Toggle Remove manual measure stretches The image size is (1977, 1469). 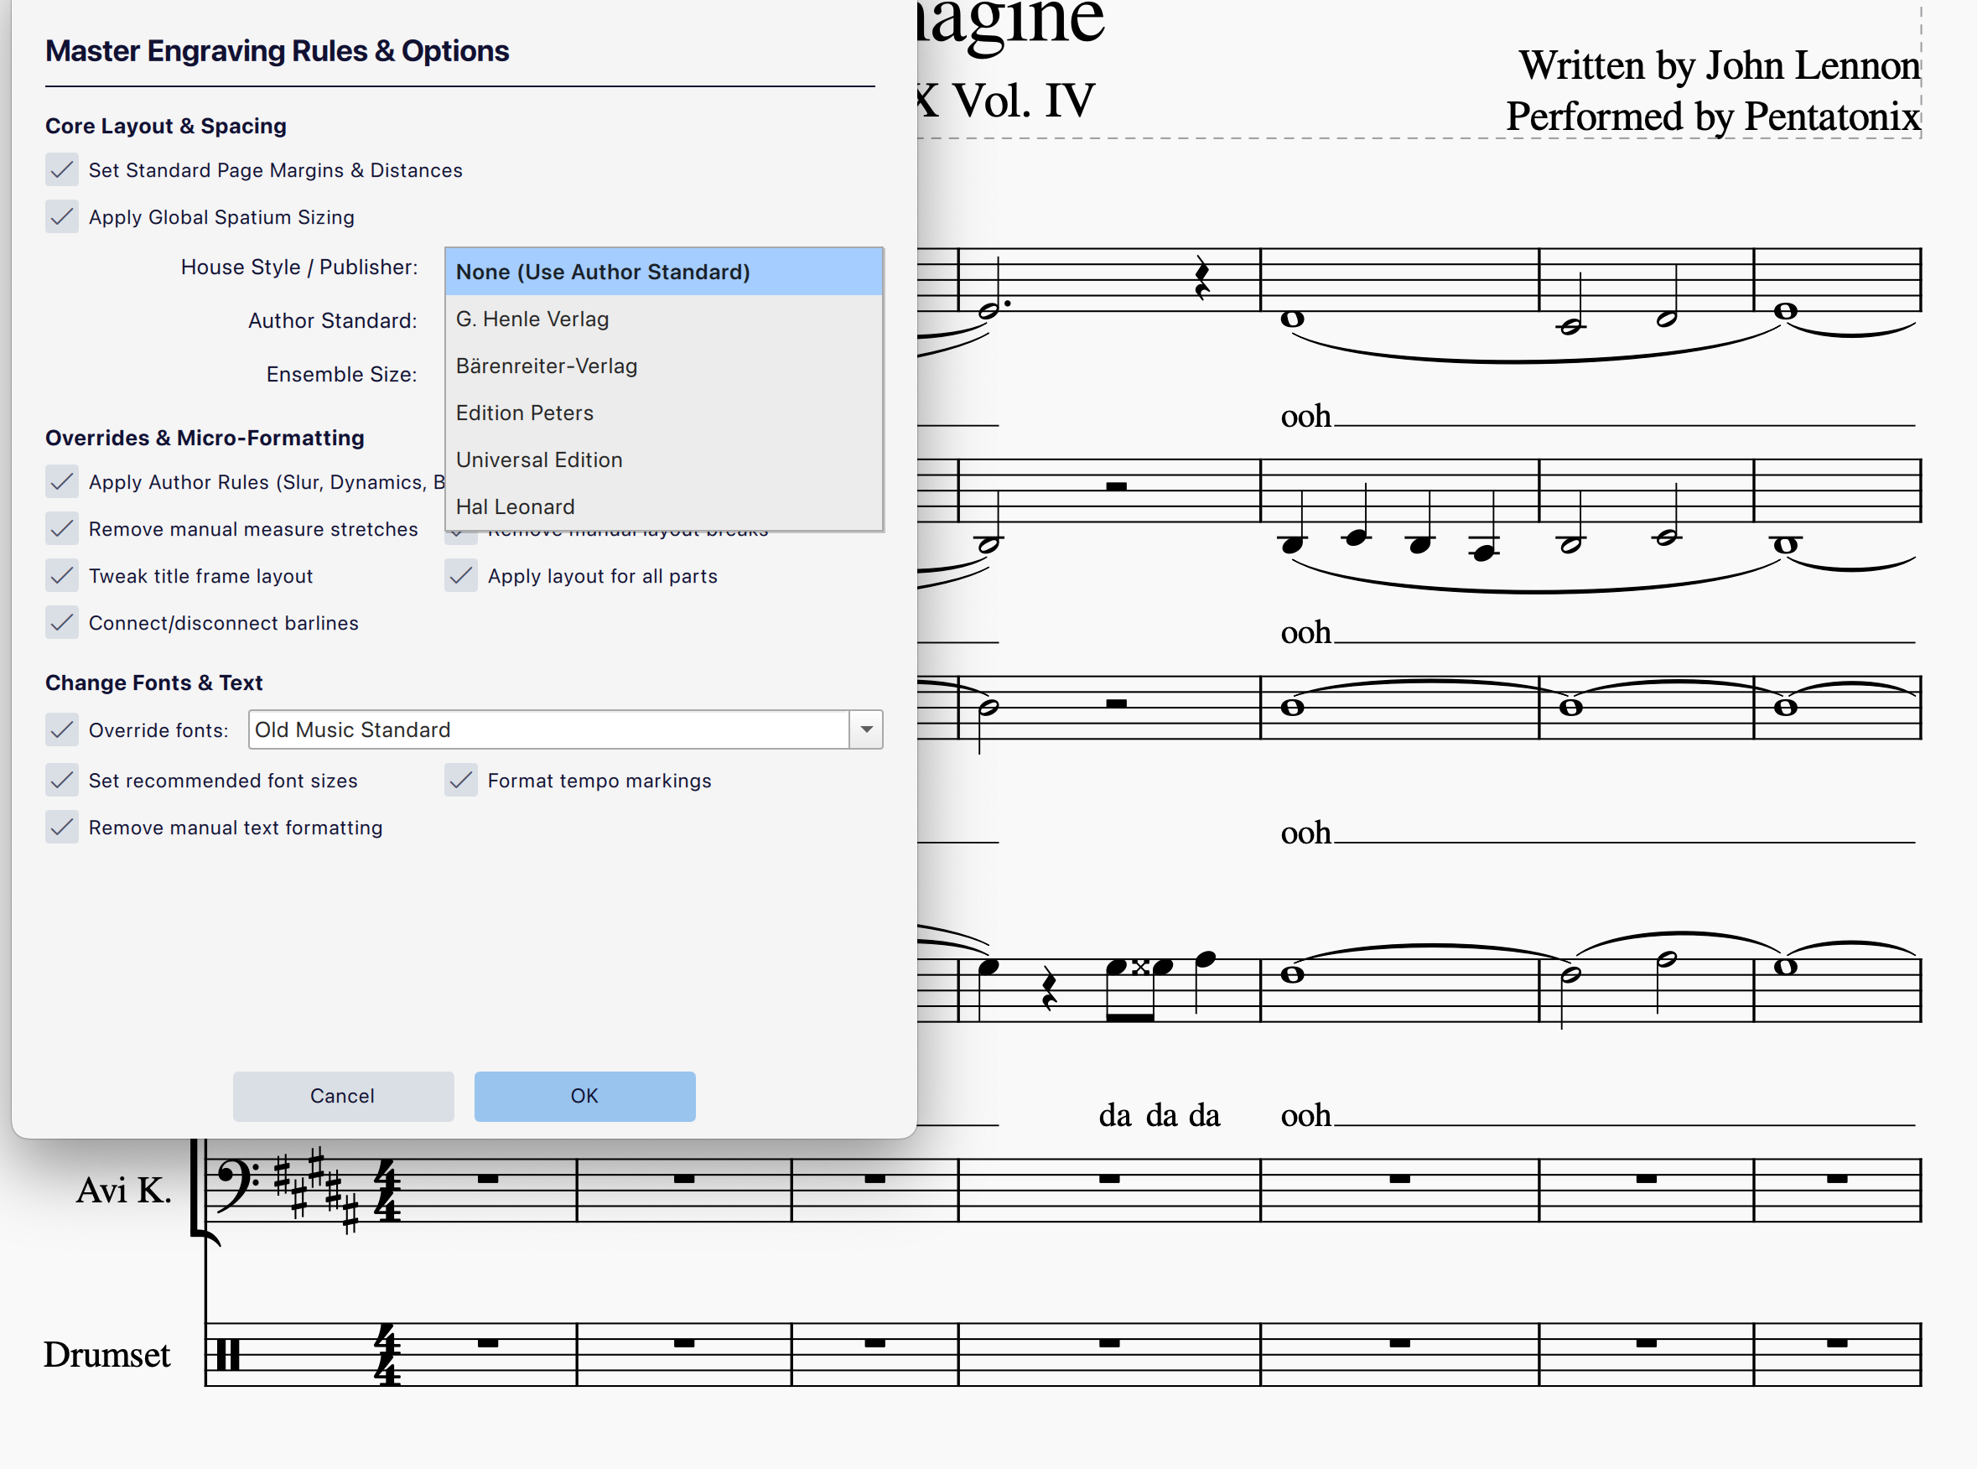[x=62, y=528]
